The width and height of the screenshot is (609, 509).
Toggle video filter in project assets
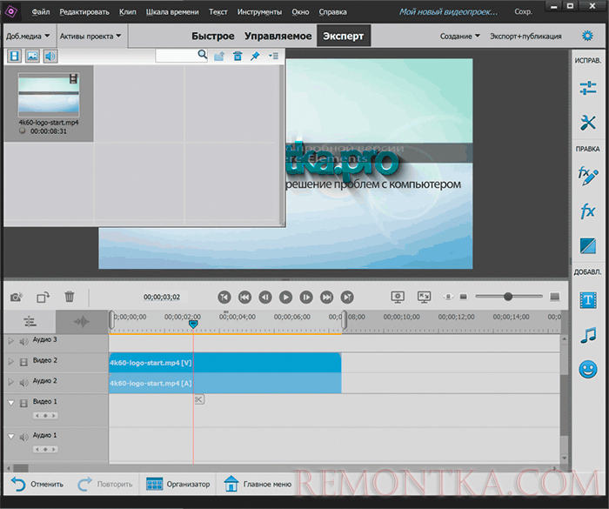coord(15,56)
